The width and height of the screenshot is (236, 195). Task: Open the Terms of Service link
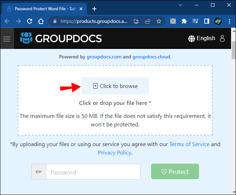pos(190,144)
